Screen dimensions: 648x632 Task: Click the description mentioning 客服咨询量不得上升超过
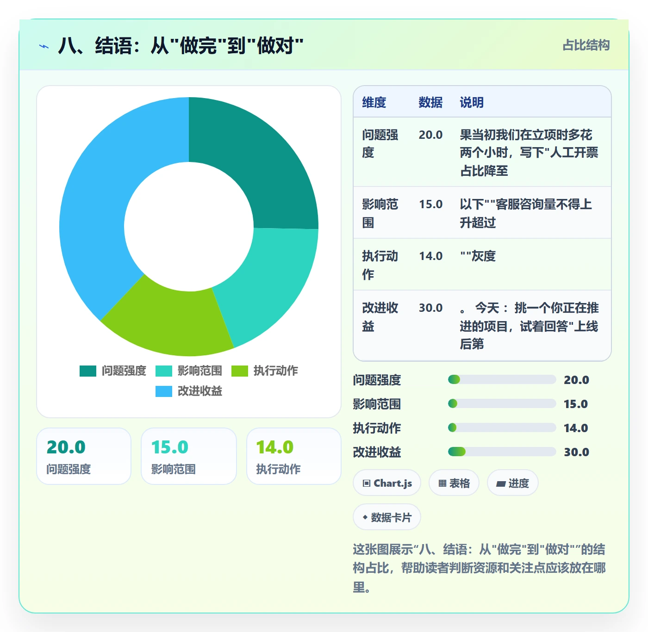[x=526, y=213]
